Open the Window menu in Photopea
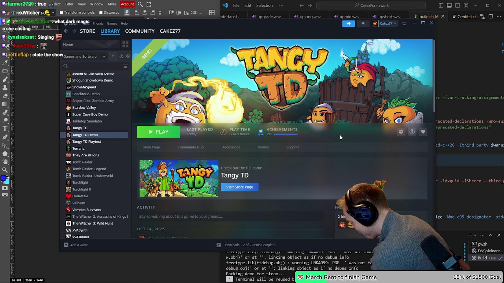504x283 pixels. (x=96, y=4)
